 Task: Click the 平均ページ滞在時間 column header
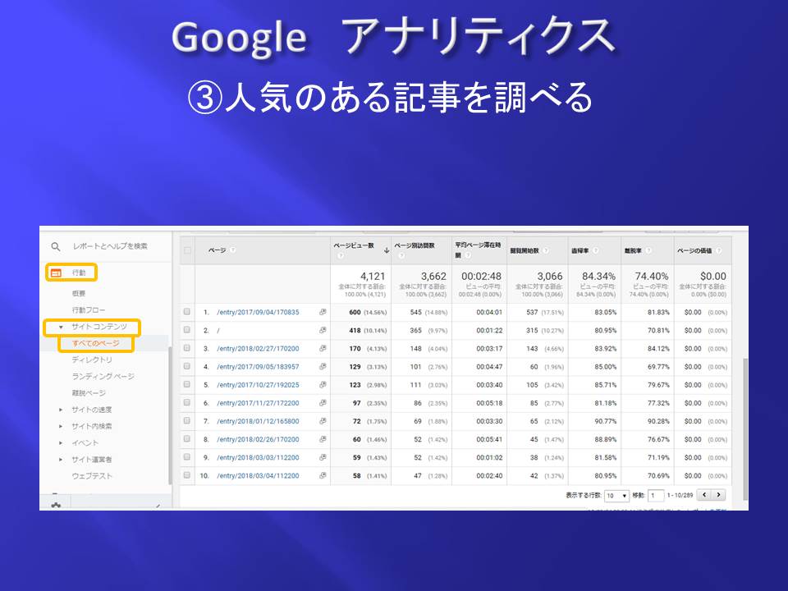click(x=478, y=250)
